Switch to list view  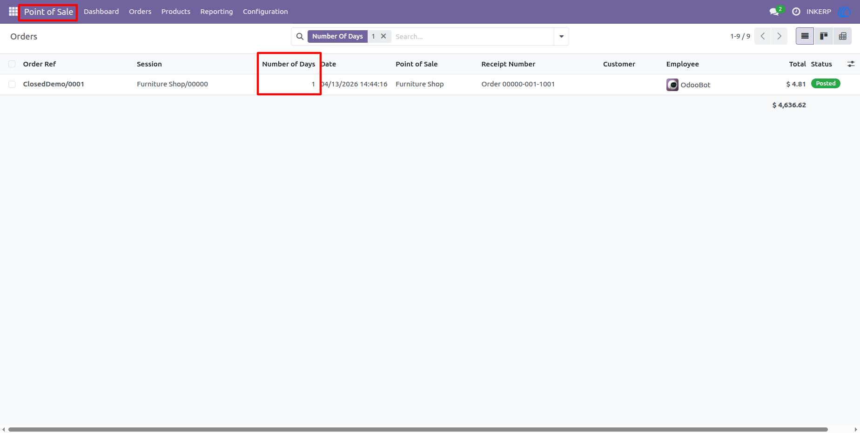pos(805,36)
